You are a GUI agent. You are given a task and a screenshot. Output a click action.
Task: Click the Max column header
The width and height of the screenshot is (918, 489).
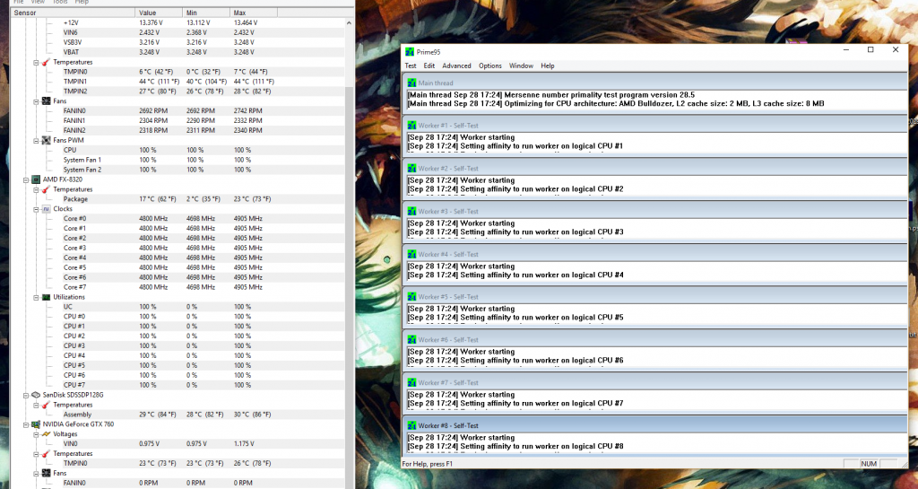point(254,13)
